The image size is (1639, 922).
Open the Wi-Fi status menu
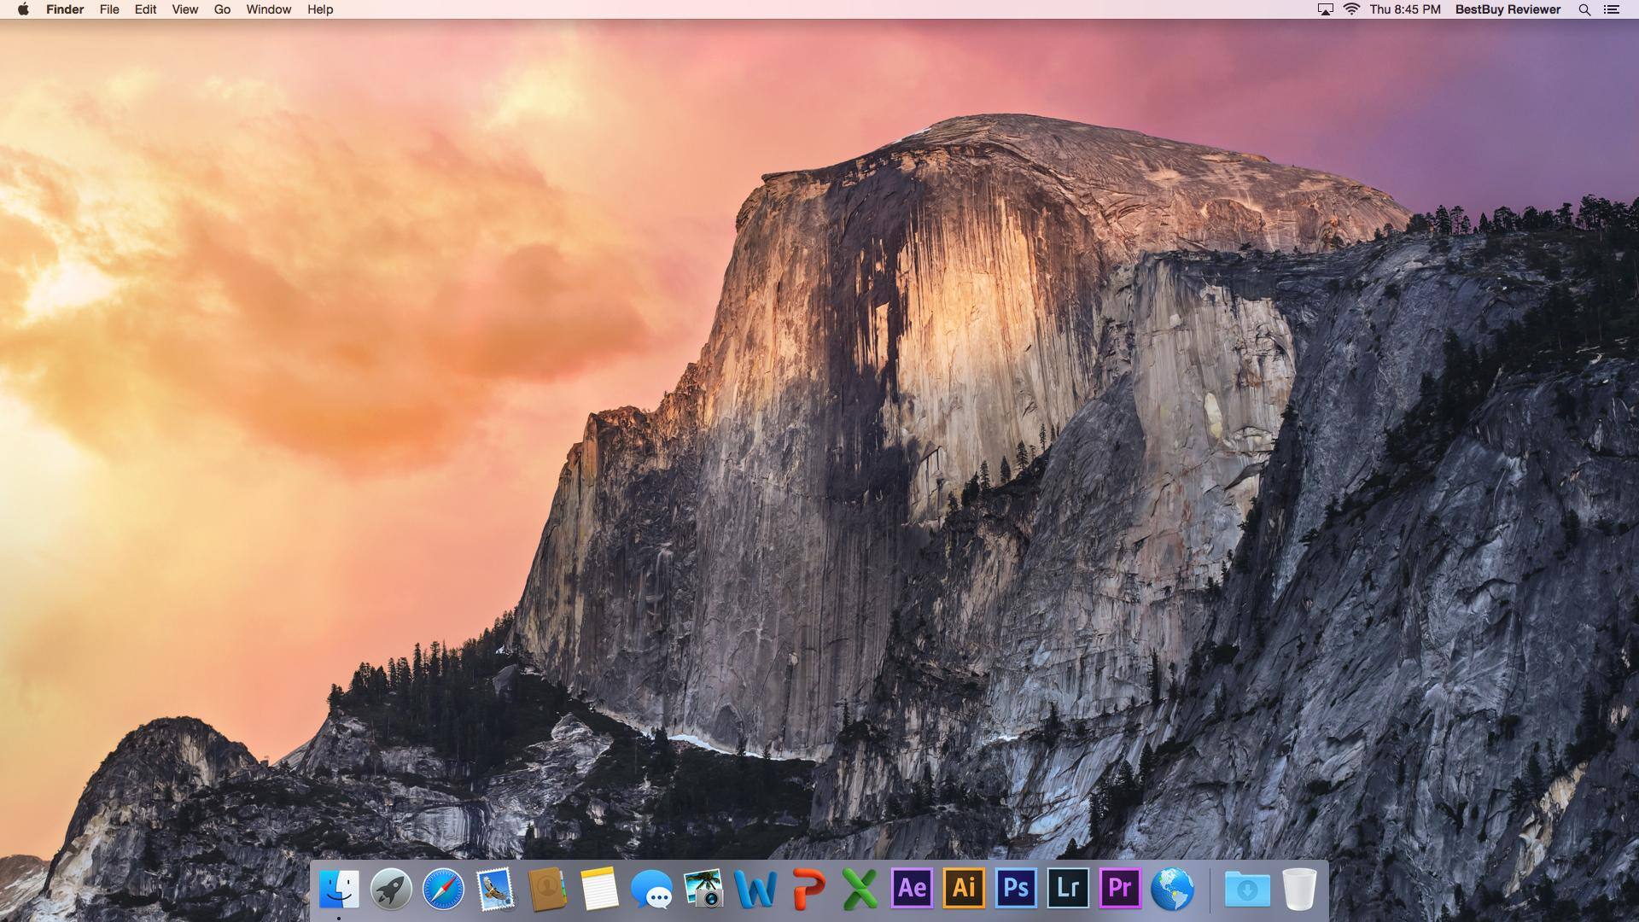(x=1351, y=9)
